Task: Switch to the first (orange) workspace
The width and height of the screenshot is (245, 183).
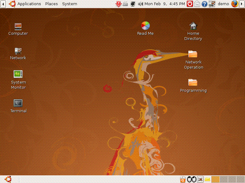Action: point(215,179)
